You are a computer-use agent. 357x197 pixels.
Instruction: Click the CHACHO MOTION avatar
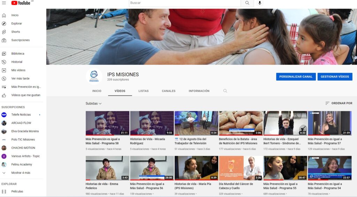[4, 148]
